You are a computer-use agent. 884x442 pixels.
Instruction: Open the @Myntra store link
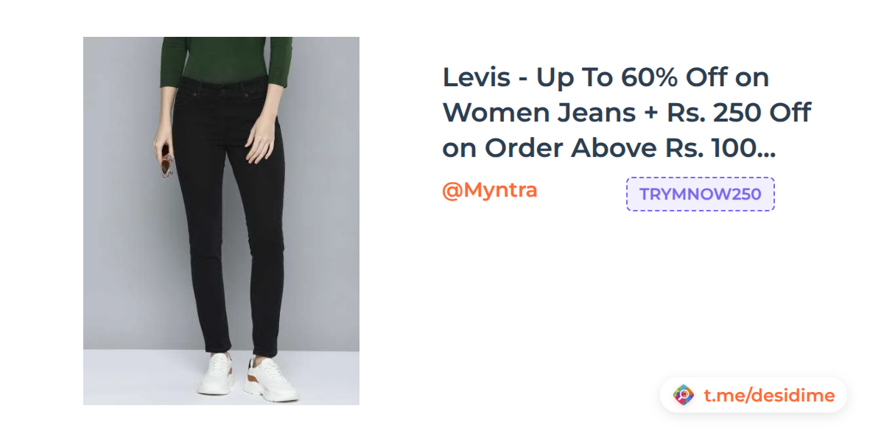tap(489, 190)
